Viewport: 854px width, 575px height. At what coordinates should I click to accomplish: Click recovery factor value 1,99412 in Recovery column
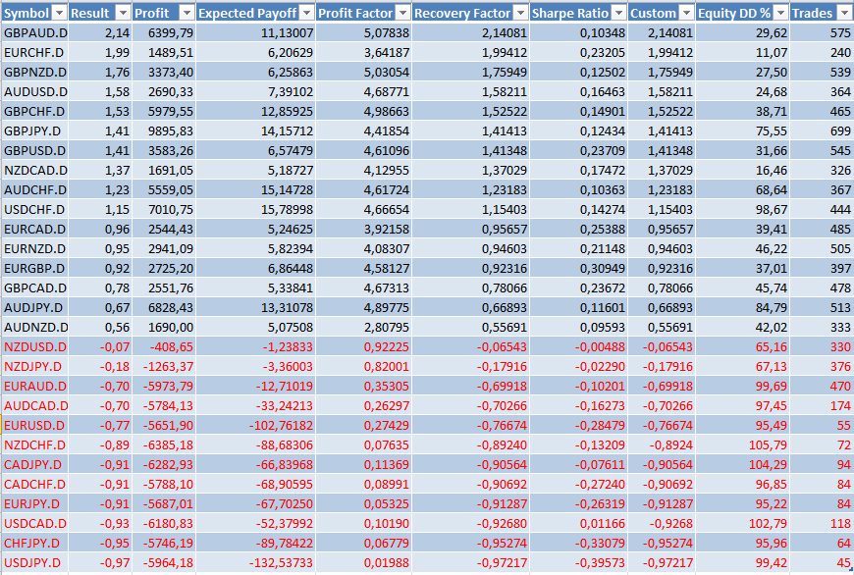point(505,52)
